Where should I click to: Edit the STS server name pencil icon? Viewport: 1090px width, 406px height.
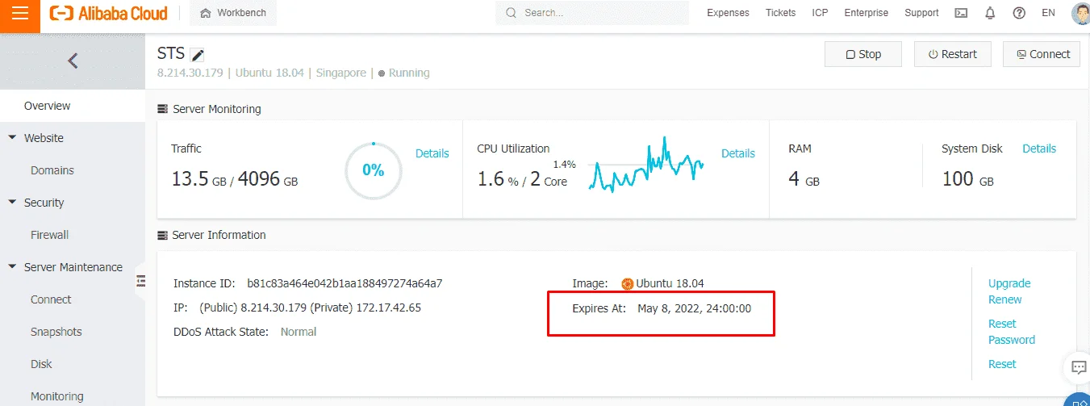pyautogui.click(x=198, y=55)
